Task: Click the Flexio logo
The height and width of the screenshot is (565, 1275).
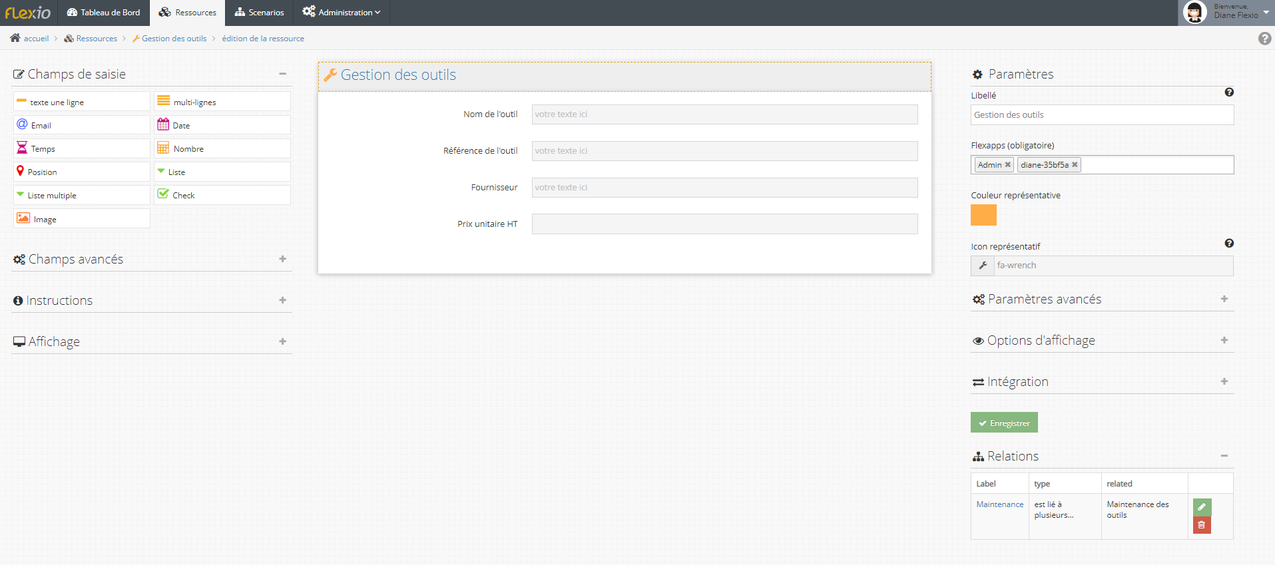Action: click(28, 13)
